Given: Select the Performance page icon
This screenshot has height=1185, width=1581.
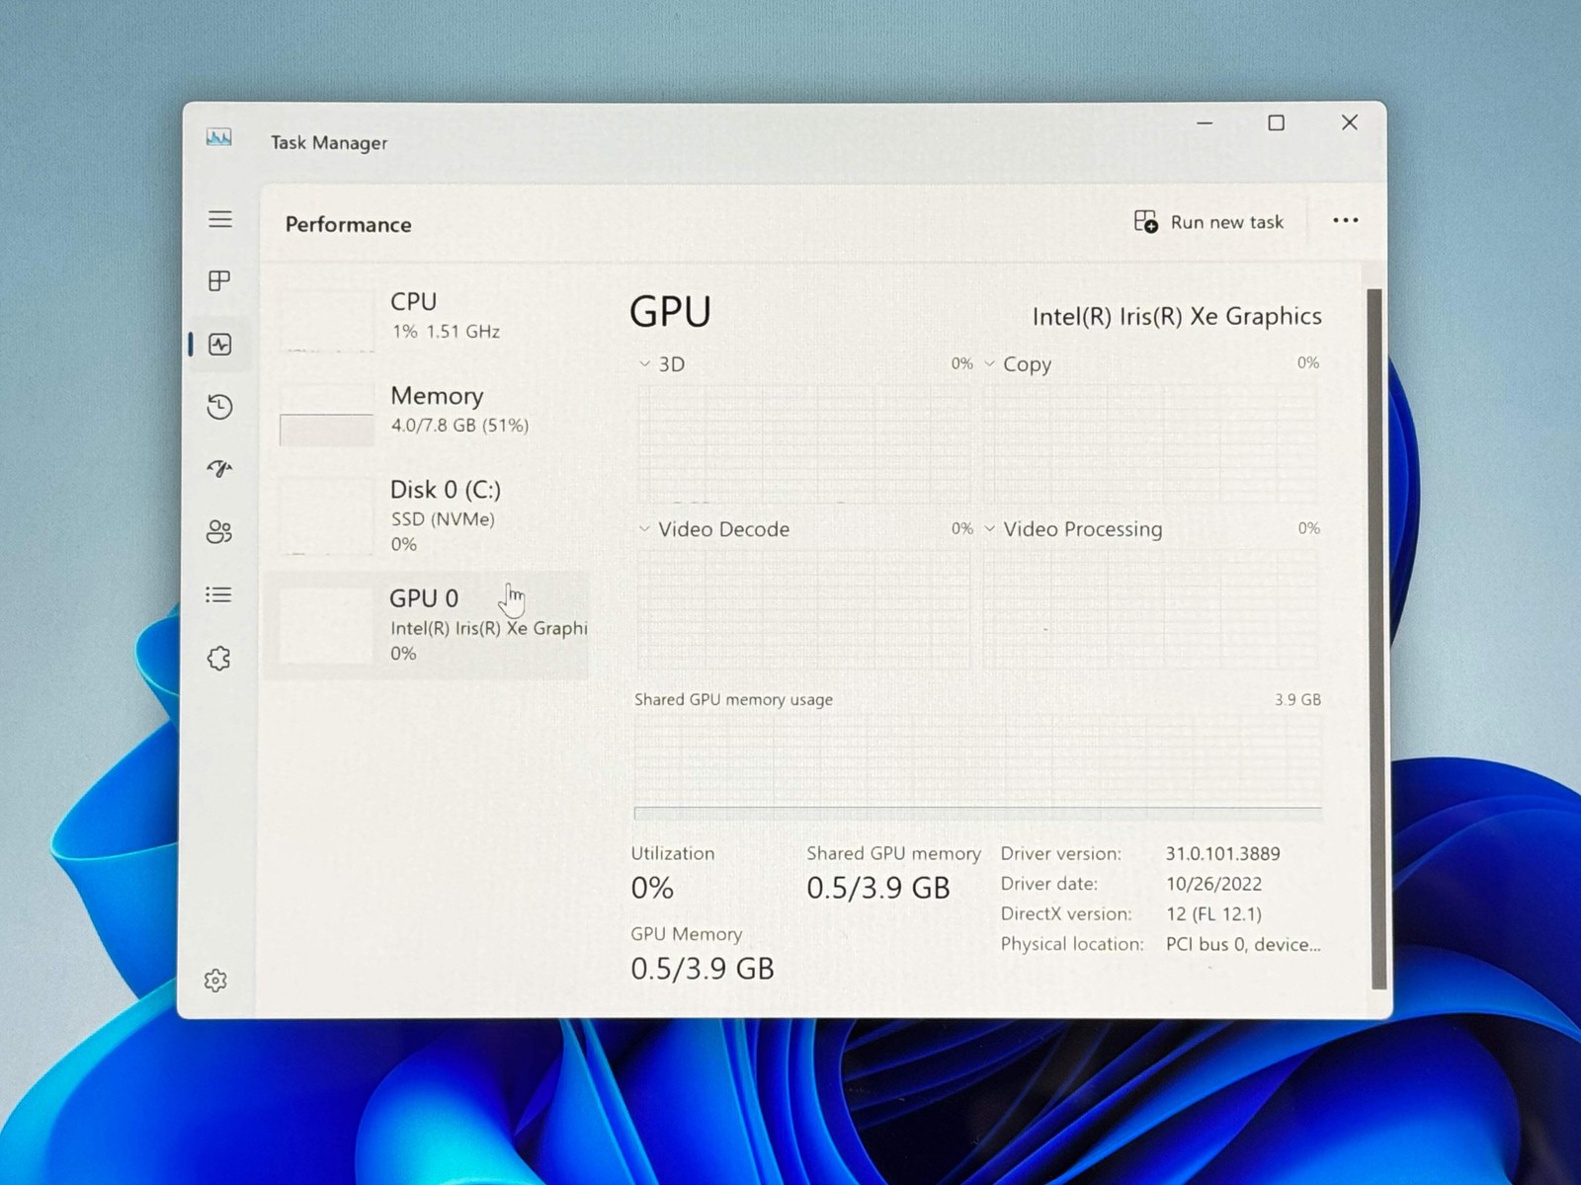Looking at the screenshot, I should tap(220, 345).
